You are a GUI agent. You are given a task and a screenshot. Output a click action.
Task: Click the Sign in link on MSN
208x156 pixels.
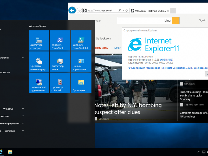[x=203, y=20]
